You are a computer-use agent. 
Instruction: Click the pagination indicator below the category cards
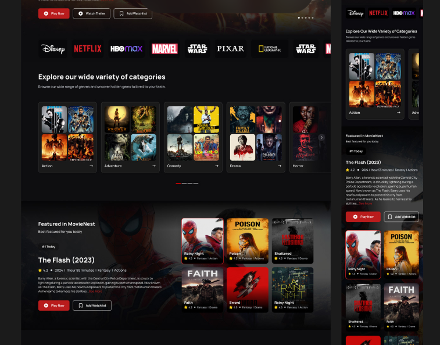coord(187,183)
